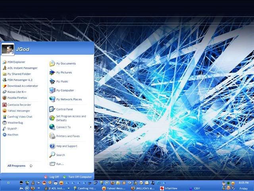Viewport: 254px width, 191px height.
Task: Launch Yahoo! Messenger from Start menu list
Action: click(16, 111)
